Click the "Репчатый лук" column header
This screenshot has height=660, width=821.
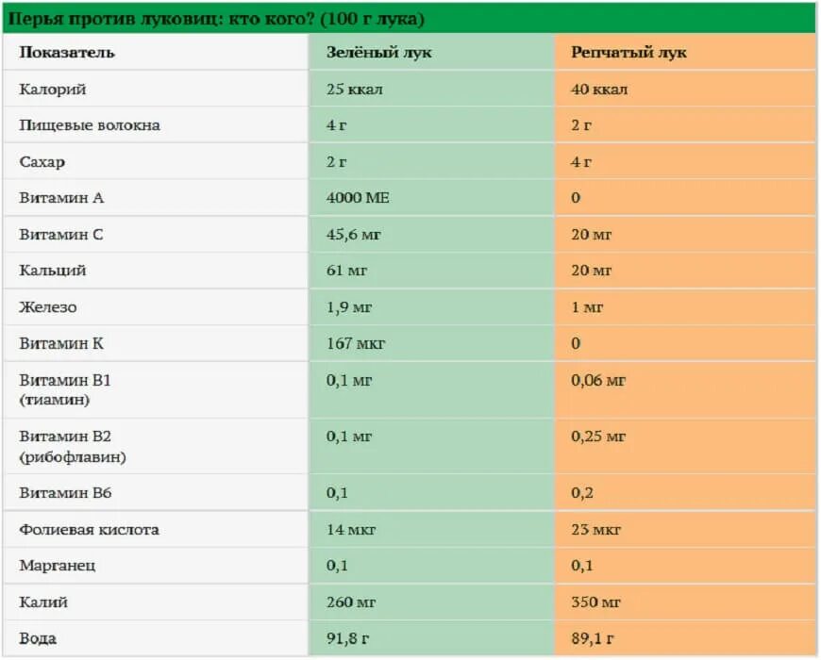pyautogui.click(x=628, y=53)
